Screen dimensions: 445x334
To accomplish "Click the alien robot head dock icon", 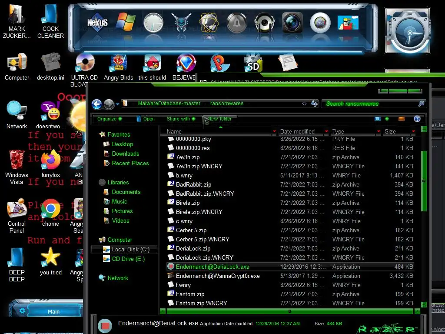I will tap(181, 23).
